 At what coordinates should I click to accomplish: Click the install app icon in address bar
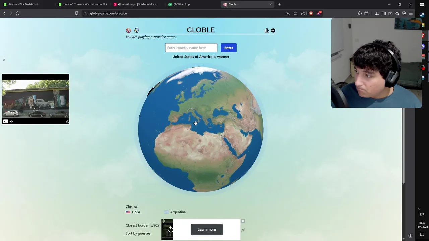(295, 13)
